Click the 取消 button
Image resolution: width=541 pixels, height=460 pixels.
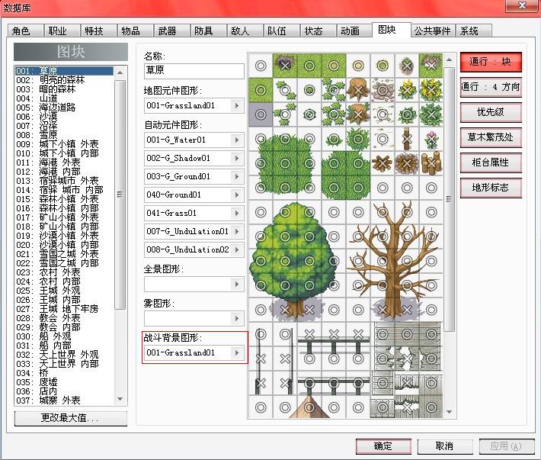click(445, 446)
